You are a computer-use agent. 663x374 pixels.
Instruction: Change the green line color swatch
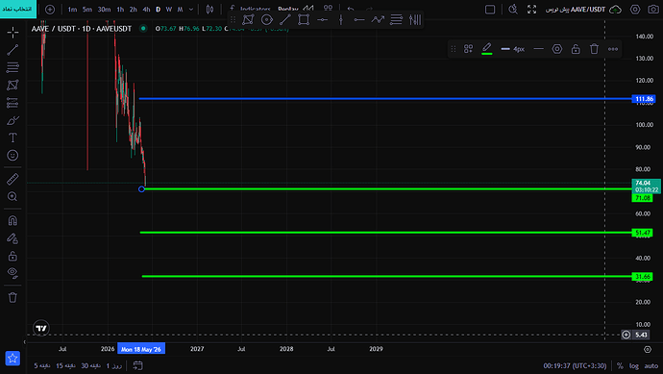(x=486, y=49)
